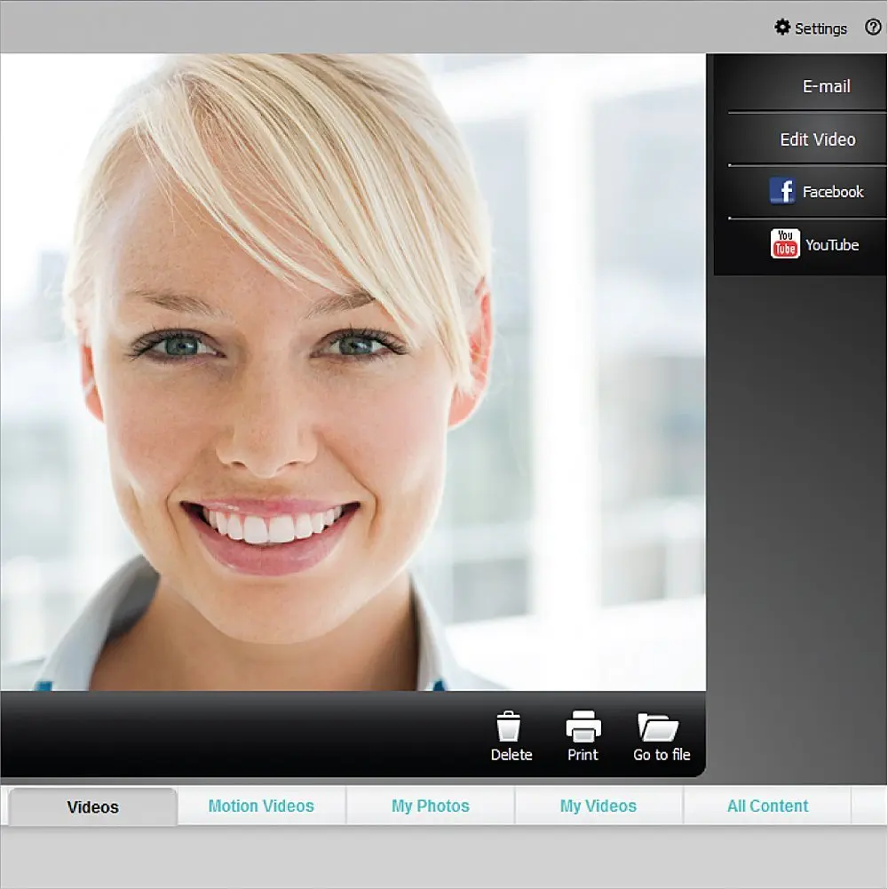The image size is (888, 889).
Task: Show the All Content tab
Action: 768,806
